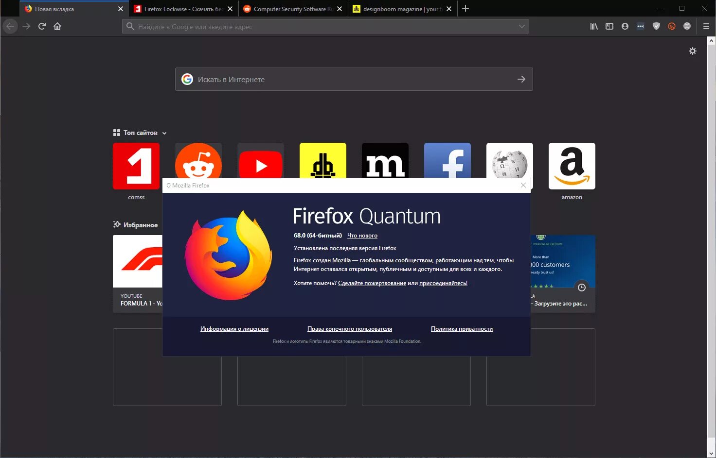Click the shield extension icon in toolbar

pyautogui.click(x=656, y=26)
